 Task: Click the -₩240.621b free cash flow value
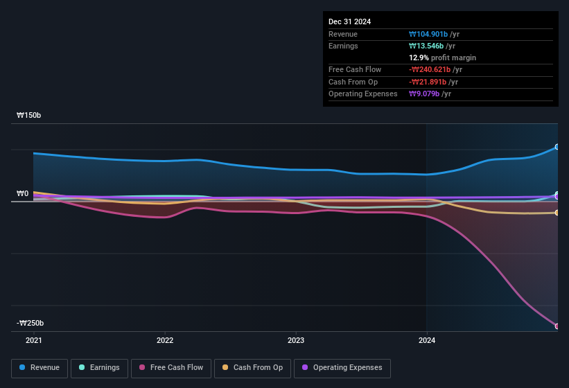tap(430, 69)
